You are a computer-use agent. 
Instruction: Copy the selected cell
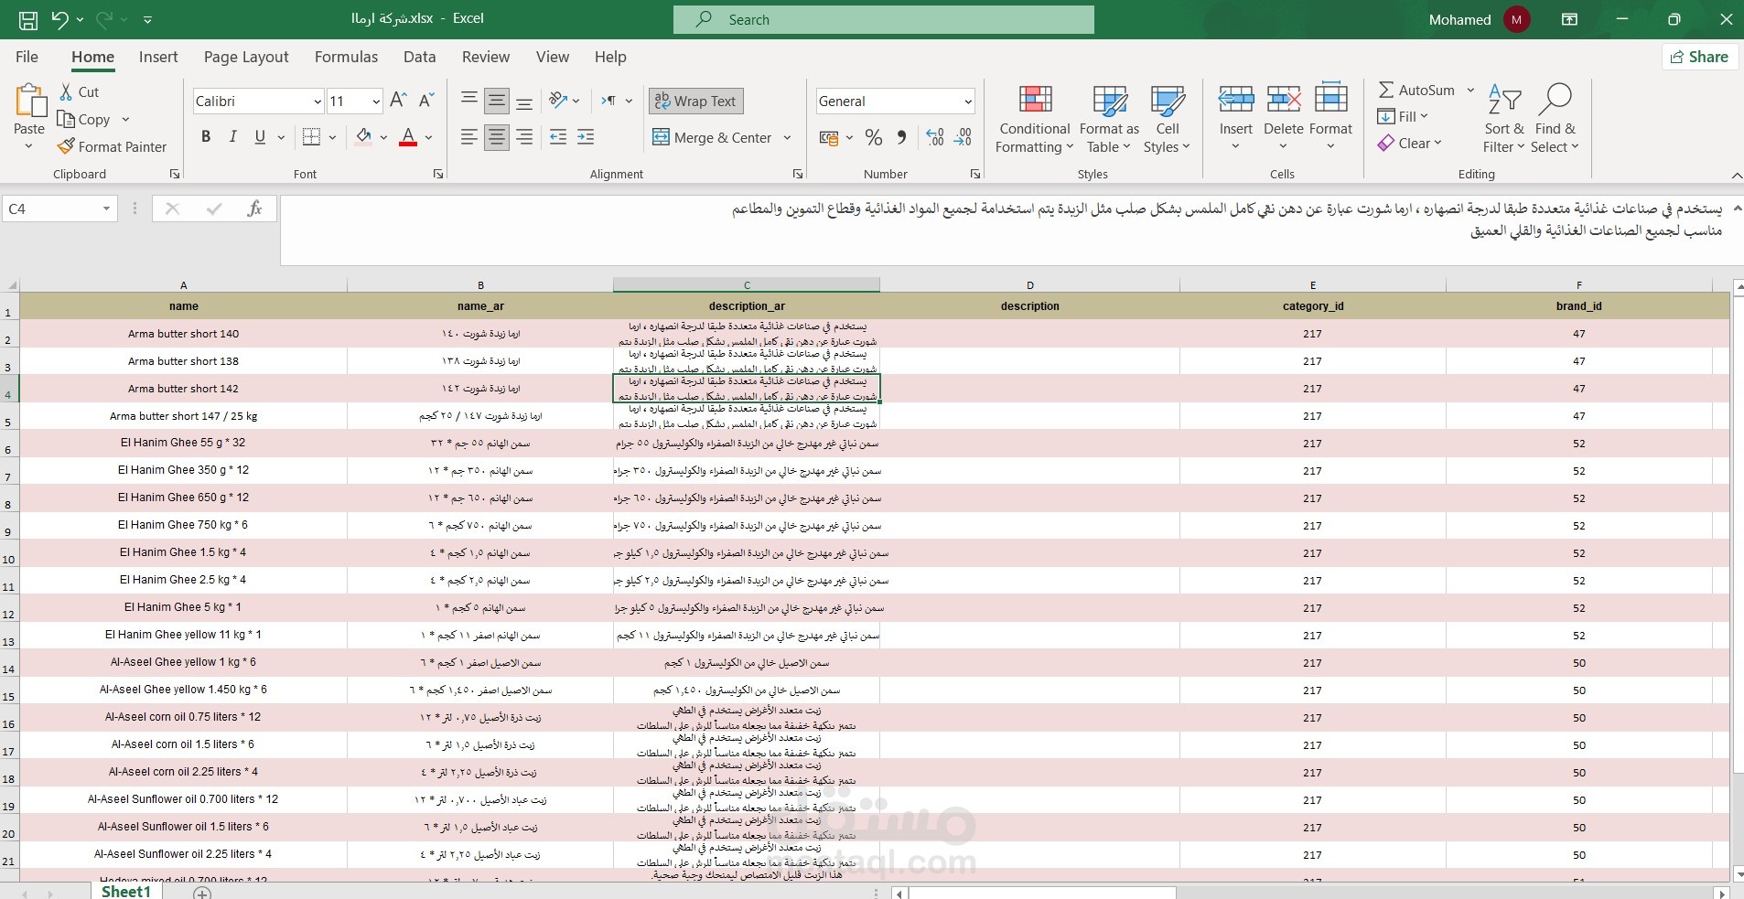pos(83,119)
